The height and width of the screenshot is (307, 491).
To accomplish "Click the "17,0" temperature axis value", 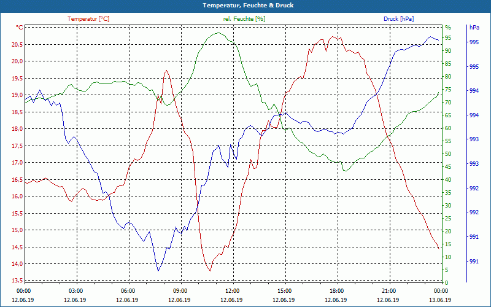I will [x=17, y=163].
